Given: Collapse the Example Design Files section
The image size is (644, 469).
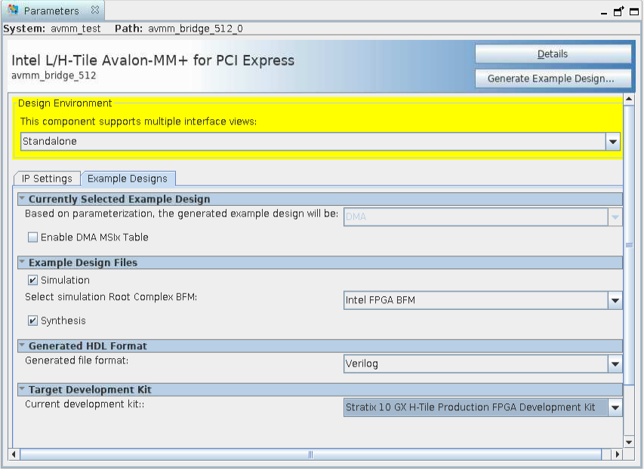Looking at the screenshot, I should coord(23,262).
